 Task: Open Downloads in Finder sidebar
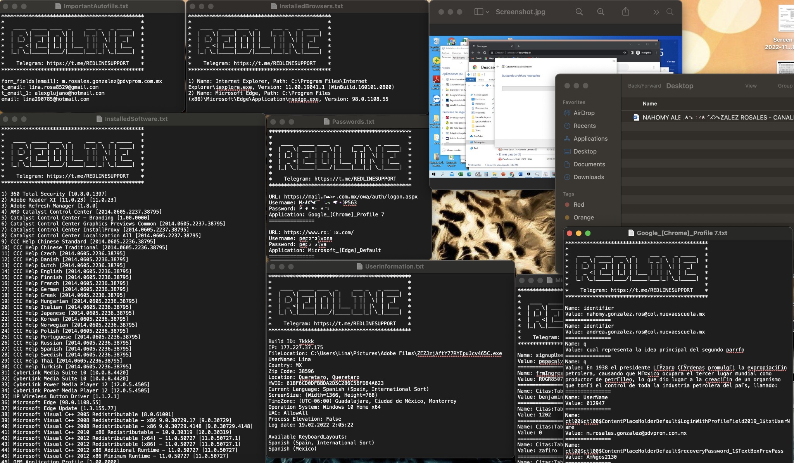589,177
